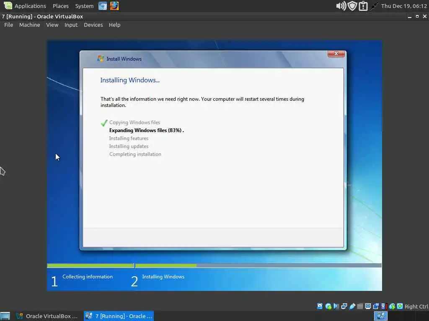Image resolution: width=429 pixels, height=321 pixels.
Task: Click the Copying Windows files text
Action: tap(134, 122)
